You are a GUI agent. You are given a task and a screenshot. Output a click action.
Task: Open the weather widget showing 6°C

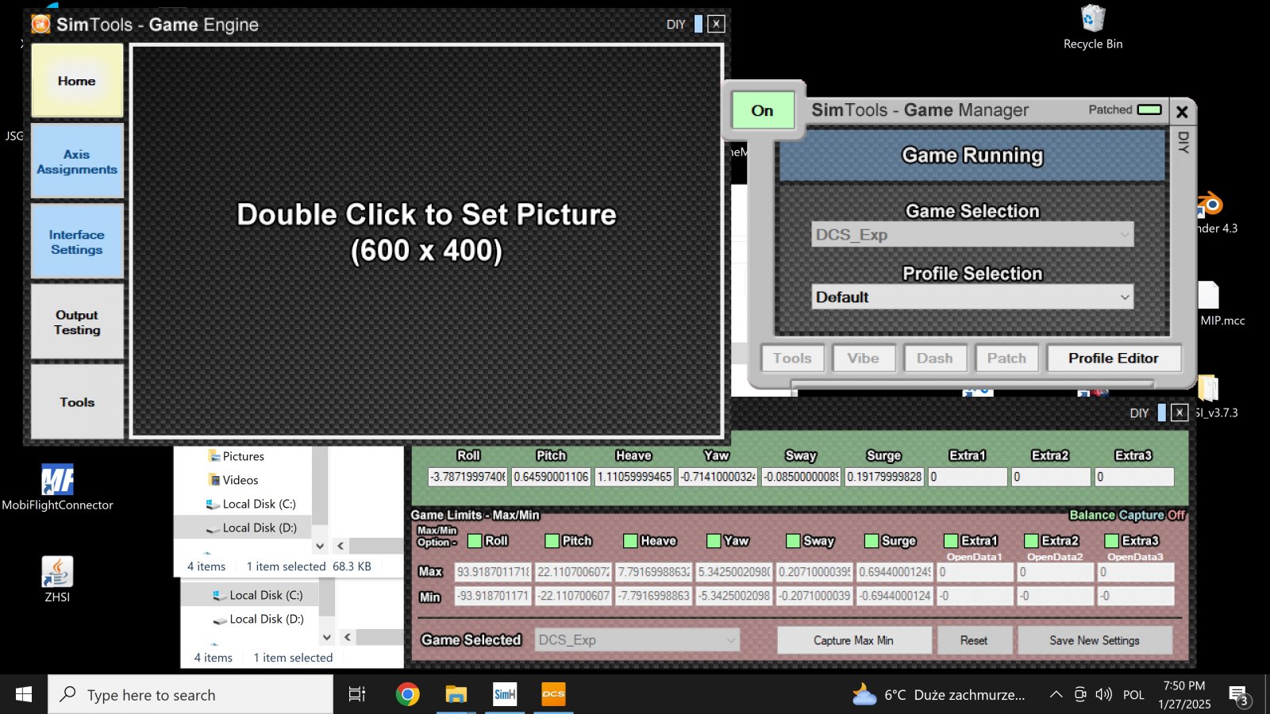tap(938, 695)
